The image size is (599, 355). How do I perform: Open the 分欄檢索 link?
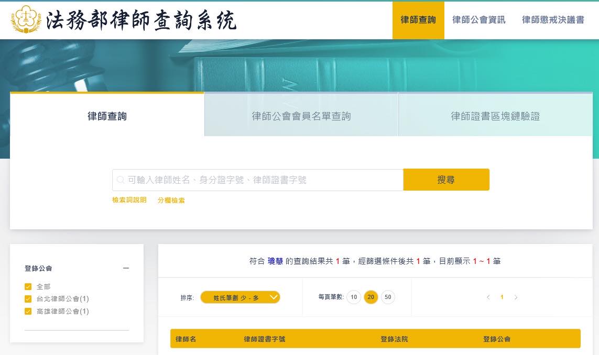[171, 200]
